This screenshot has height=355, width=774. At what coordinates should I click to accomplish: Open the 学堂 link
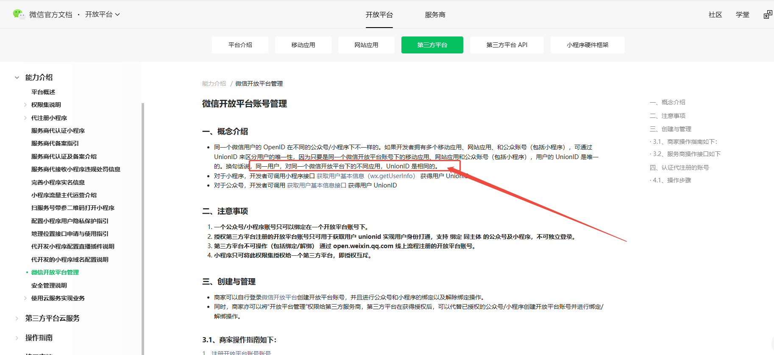click(x=742, y=15)
